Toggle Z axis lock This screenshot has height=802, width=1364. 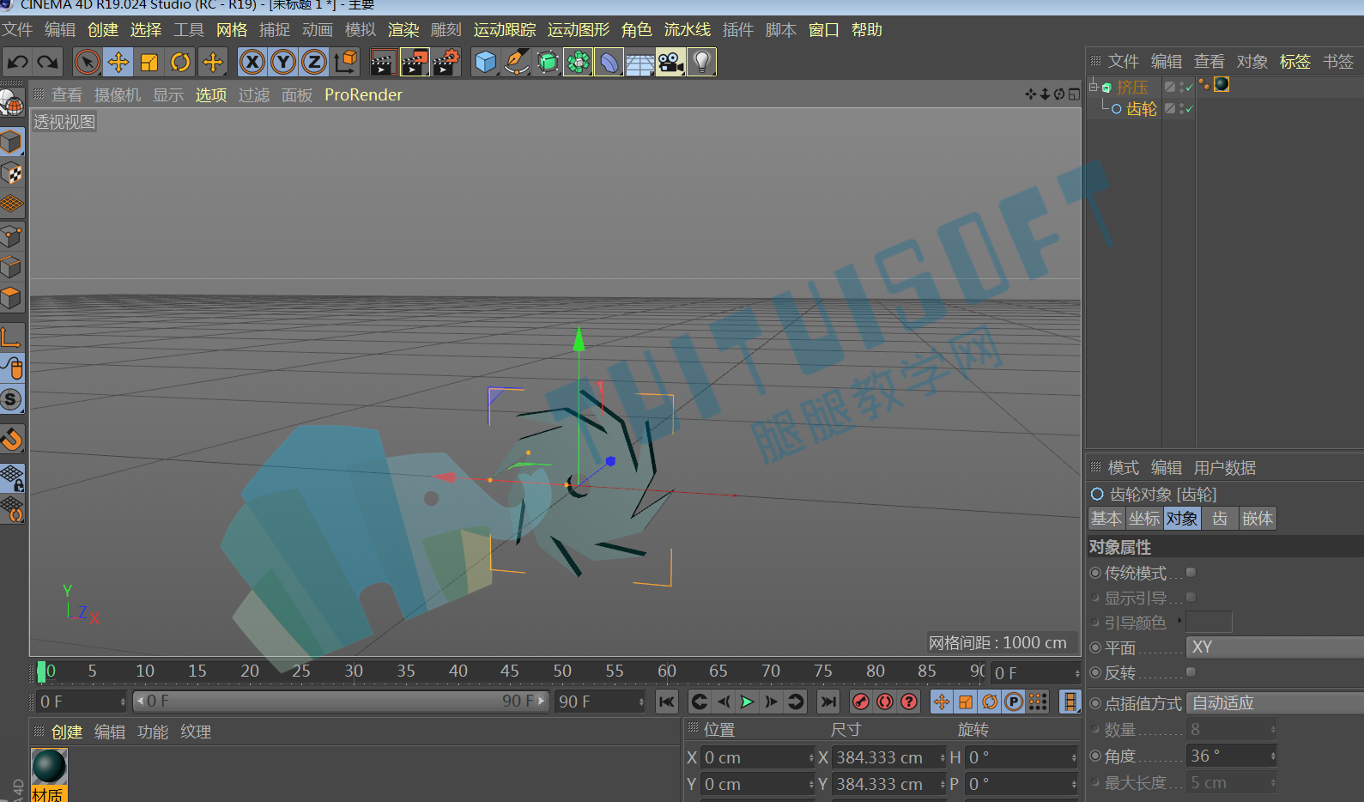(x=314, y=62)
